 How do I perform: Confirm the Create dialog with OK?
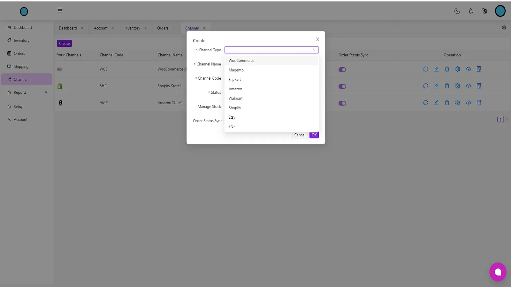point(314,135)
